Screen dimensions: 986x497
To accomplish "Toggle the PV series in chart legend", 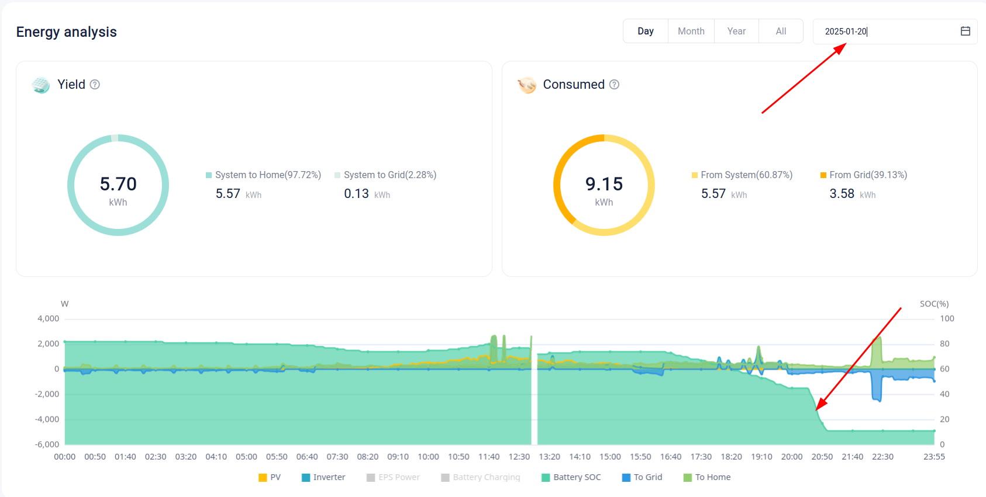I will [x=270, y=477].
